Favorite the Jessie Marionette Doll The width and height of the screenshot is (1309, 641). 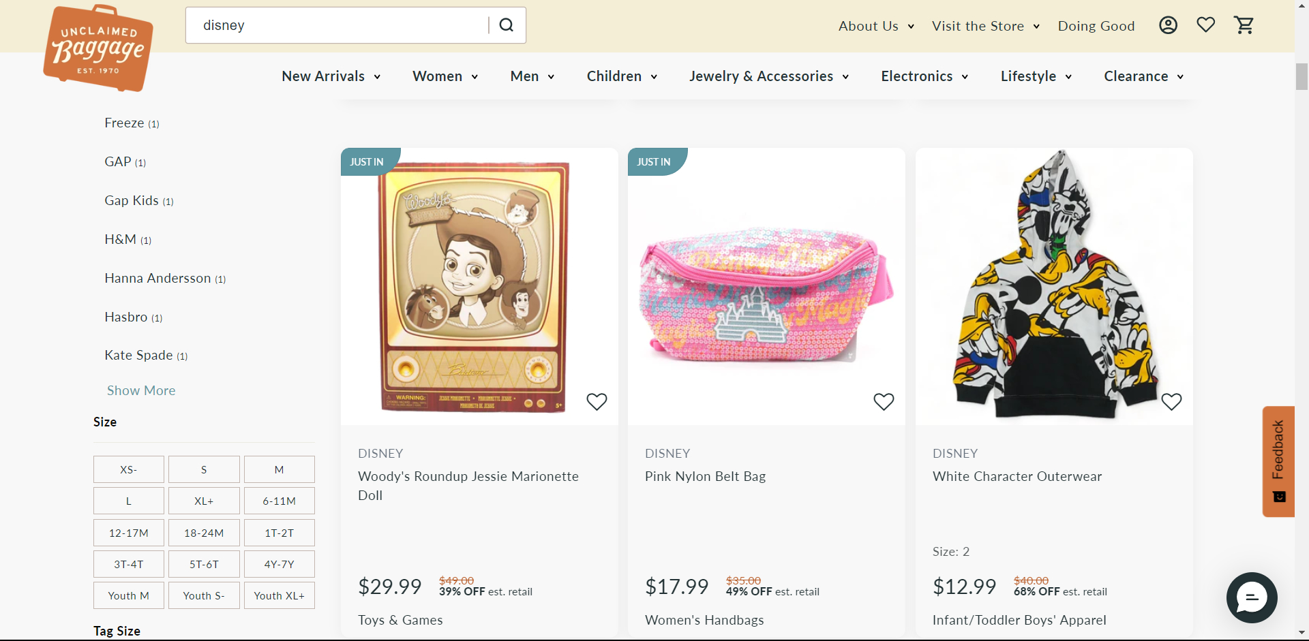[597, 402]
